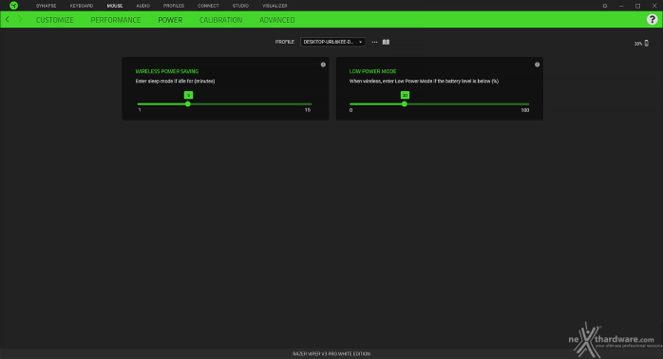Click the Wireless Power Saving heading

click(x=167, y=71)
